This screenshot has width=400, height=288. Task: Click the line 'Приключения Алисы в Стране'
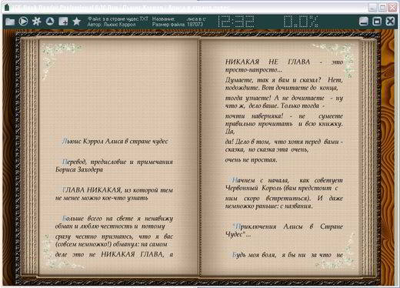288,226
